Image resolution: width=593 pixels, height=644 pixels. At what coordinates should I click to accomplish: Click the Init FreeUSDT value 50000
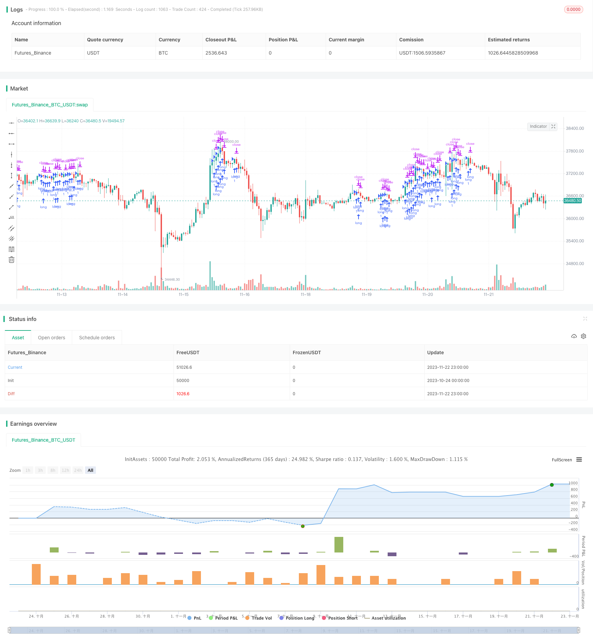click(x=183, y=381)
